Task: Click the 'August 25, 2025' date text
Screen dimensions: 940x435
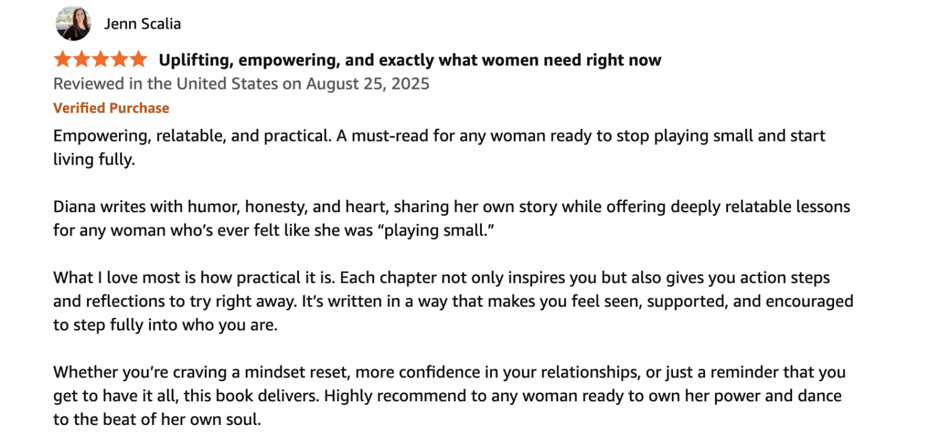Action: 368,84
